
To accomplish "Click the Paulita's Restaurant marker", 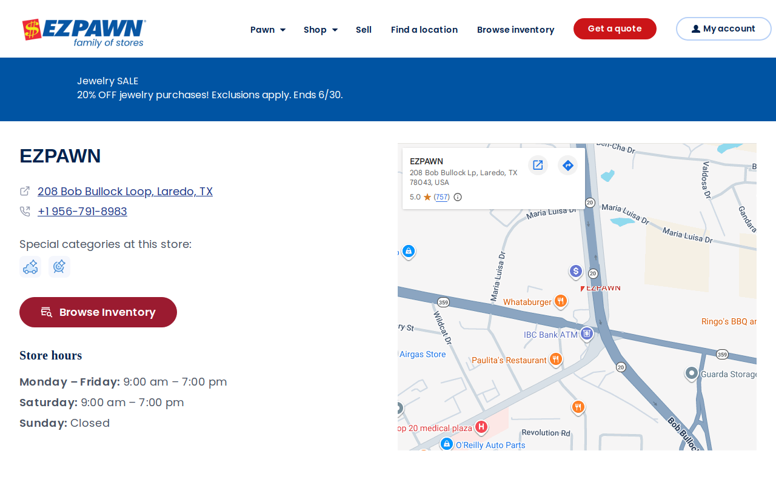I will tap(556, 360).
